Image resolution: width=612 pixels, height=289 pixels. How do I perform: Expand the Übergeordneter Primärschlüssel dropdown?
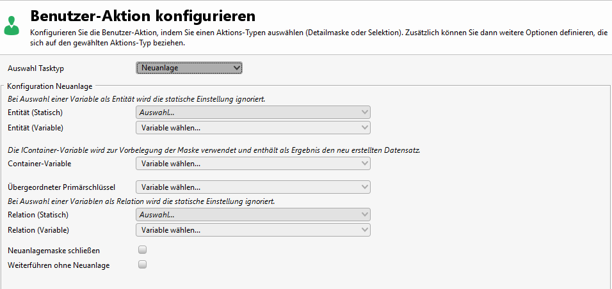pyautogui.click(x=253, y=187)
